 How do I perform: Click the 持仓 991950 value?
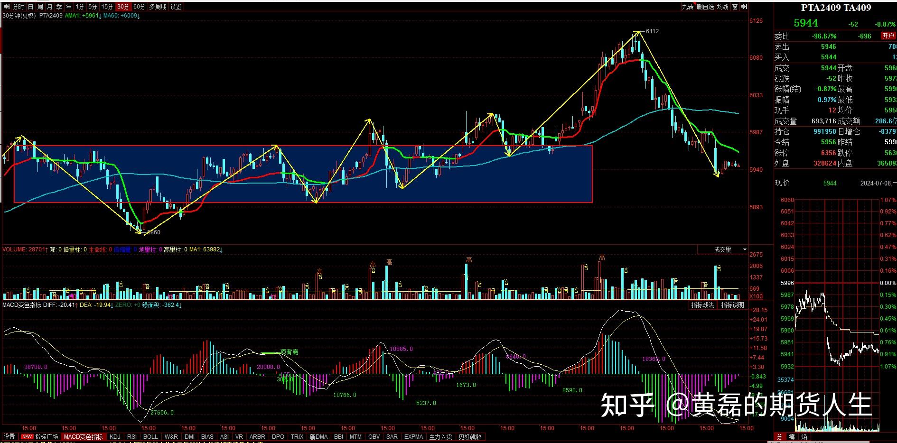coord(824,131)
